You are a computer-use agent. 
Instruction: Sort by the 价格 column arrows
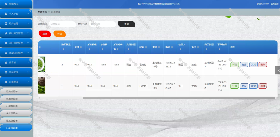click(x=81, y=47)
